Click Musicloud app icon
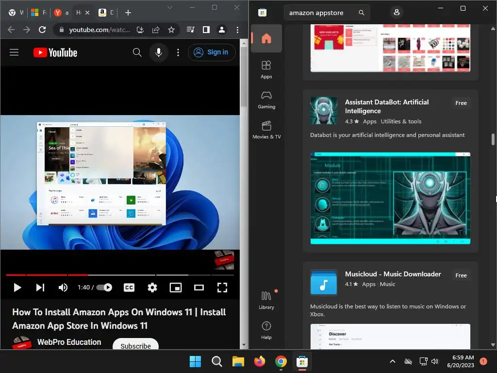 [x=323, y=282]
